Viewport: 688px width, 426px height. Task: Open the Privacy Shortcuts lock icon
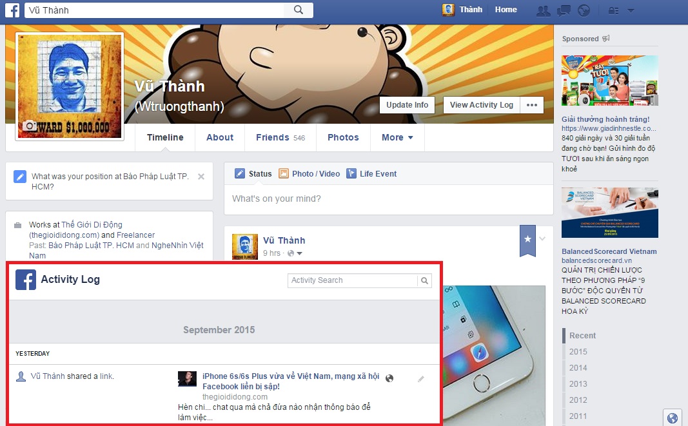click(x=613, y=10)
